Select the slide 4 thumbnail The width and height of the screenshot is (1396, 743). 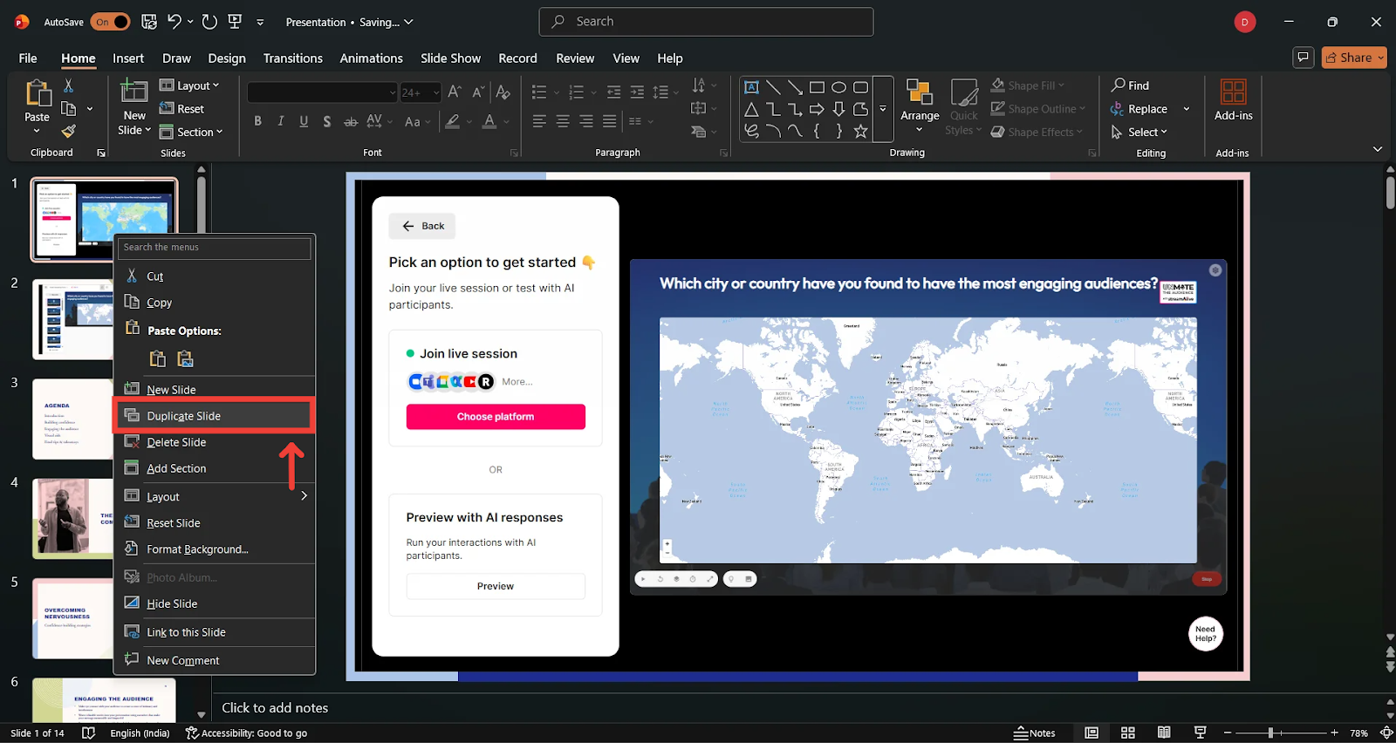pyautogui.click(x=73, y=518)
